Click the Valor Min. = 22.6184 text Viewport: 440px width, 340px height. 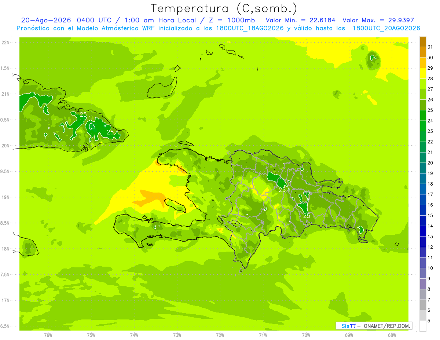click(301, 20)
